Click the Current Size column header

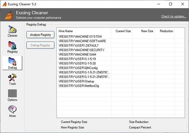tap(122, 31)
